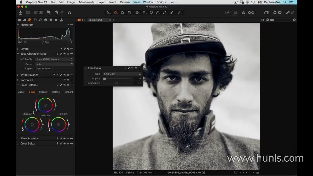Click the Grid overlay icon
Image resolution: width=313 pixels, height=176 pixels.
tap(235, 13)
